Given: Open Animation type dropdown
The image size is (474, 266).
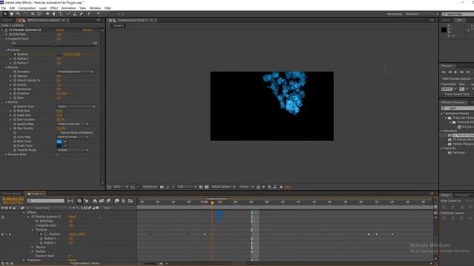Looking at the screenshot, I should click(x=76, y=72).
